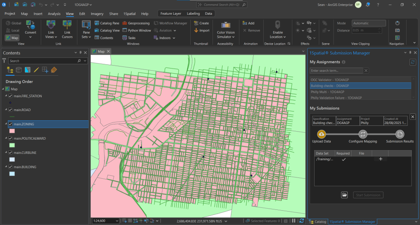This screenshot has height=225, width=420.
Task: Open the Pane Sets dropdown
Action: tap(86, 29)
